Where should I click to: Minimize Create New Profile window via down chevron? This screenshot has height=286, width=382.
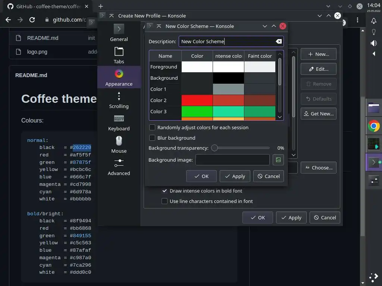320,16
